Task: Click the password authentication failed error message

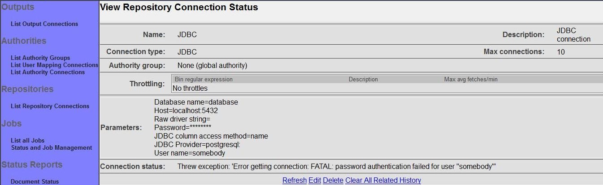Action: click(x=336, y=167)
